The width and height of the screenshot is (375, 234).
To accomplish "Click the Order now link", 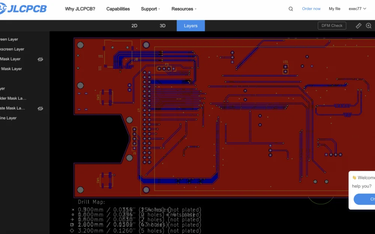I will pos(311,8).
